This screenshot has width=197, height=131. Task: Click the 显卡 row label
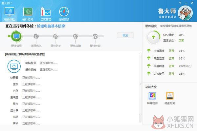click(15, 104)
